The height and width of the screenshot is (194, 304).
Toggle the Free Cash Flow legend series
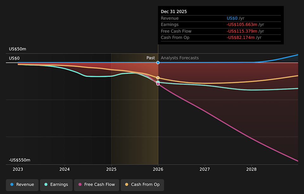pos(97,185)
